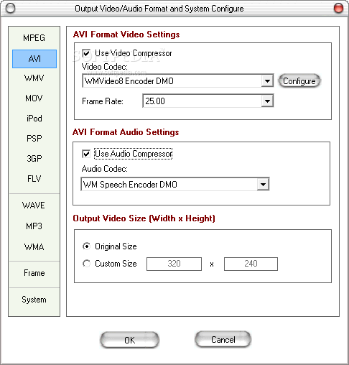Expand the Video Codec dropdown arrow
Screen dimensions: 349x365
click(x=267, y=81)
